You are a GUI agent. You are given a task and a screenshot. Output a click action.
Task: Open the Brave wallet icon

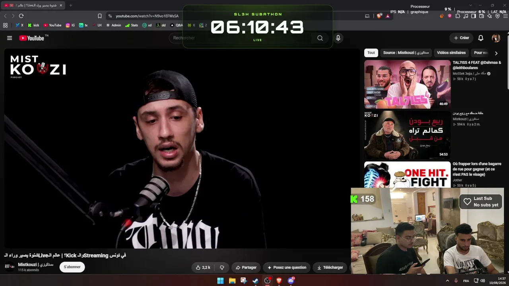tap(482, 16)
